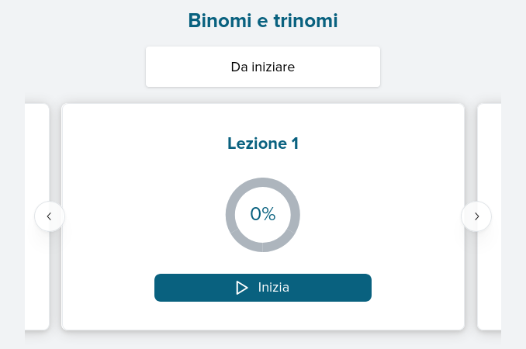Go to previous lesson with left chevron
This screenshot has width=526, height=349.
(x=49, y=216)
